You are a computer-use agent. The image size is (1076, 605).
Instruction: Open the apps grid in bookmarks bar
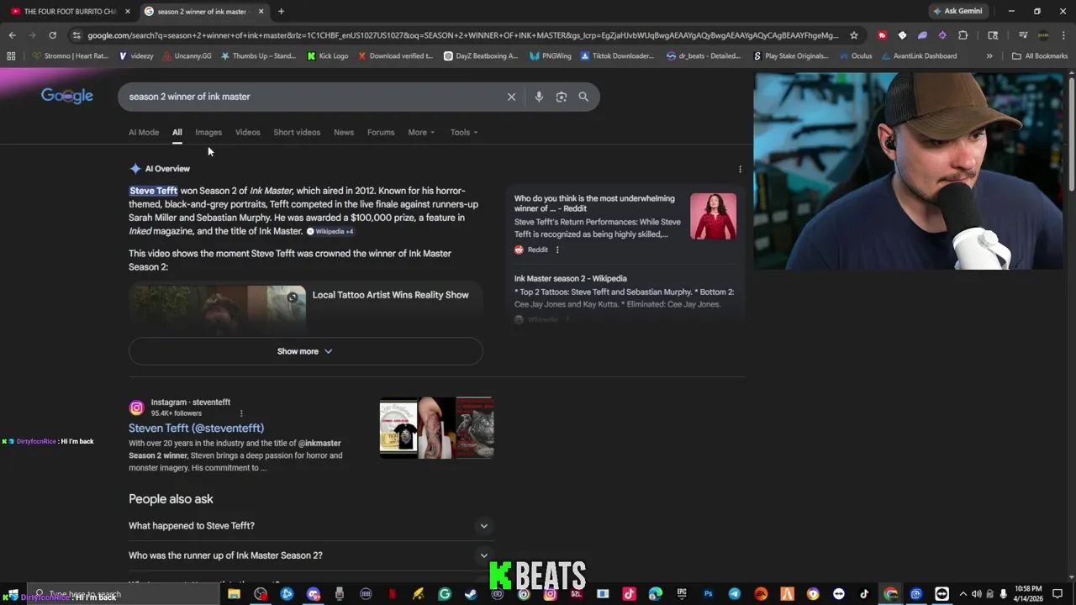tap(11, 56)
